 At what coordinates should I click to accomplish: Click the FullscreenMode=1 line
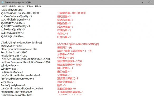coord(12,72)
